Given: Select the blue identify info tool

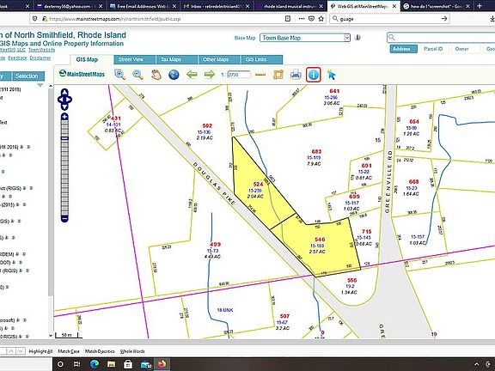Looking at the screenshot, I should coord(314,75).
